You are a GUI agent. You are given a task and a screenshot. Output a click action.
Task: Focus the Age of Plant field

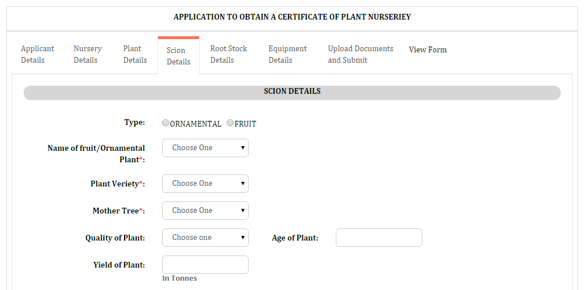click(378, 238)
